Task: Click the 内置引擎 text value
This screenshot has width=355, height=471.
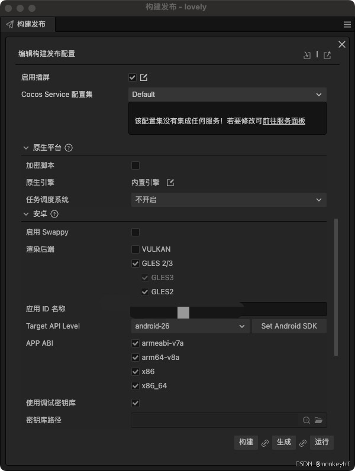Action: [146, 183]
